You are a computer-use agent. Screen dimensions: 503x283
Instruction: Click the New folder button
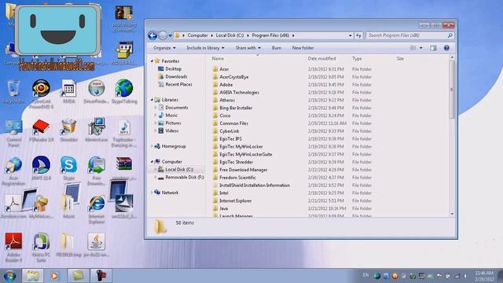coord(303,48)
